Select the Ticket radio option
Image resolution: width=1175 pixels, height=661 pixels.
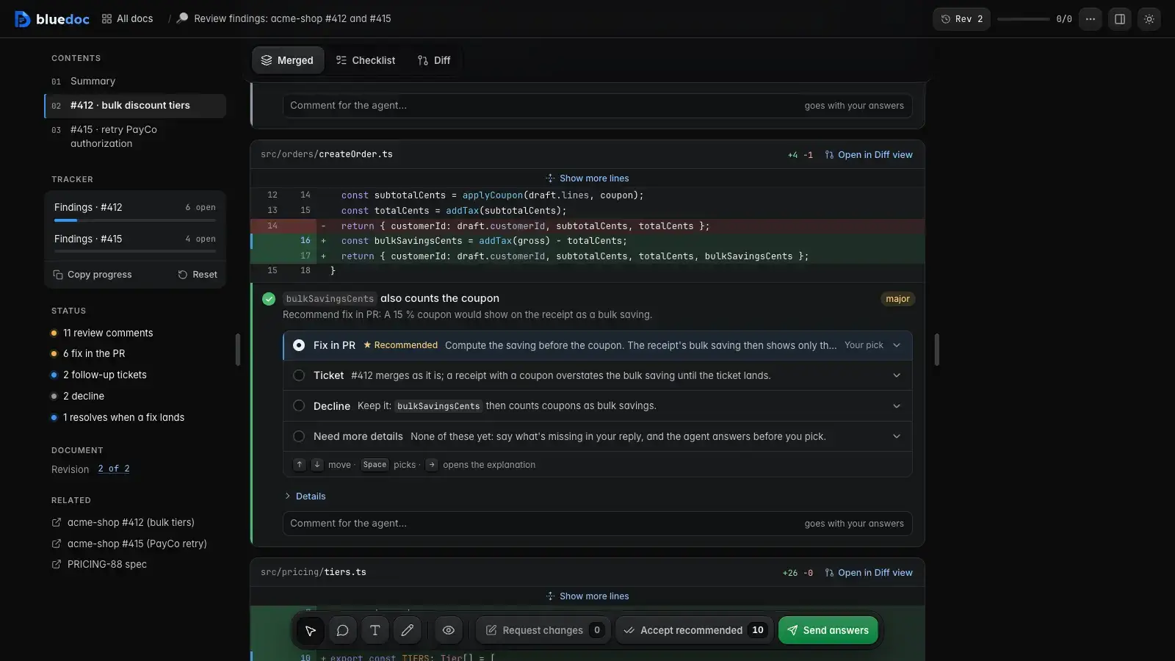point(299,375)
